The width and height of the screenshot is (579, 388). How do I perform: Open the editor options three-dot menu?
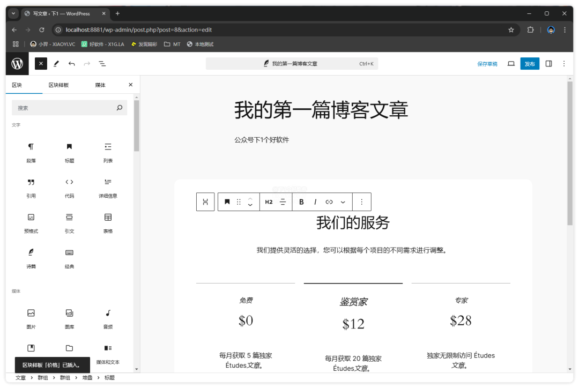tap(563, 64)
